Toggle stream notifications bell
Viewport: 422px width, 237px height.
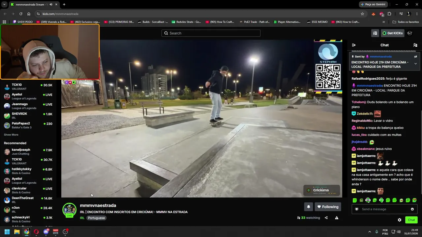point(308,207)
